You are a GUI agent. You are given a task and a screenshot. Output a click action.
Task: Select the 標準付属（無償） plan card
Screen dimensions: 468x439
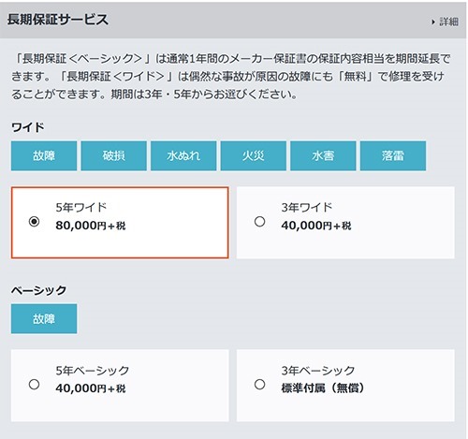click(x=345, y=386)
